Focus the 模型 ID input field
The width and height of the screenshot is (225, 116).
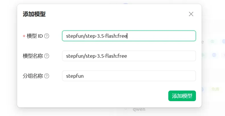click(129, 36)
